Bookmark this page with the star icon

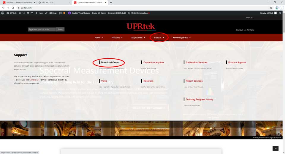(x=271, y=8)
